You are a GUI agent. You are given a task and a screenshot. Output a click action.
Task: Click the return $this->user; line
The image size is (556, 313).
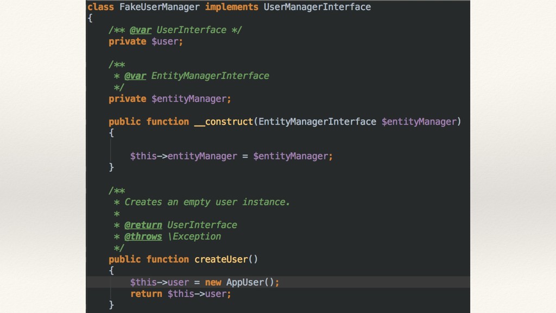click(180, 294)
